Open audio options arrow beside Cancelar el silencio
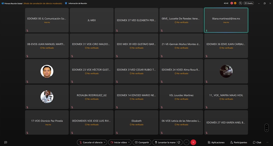 pyautogui.click(x=105, y=142)
